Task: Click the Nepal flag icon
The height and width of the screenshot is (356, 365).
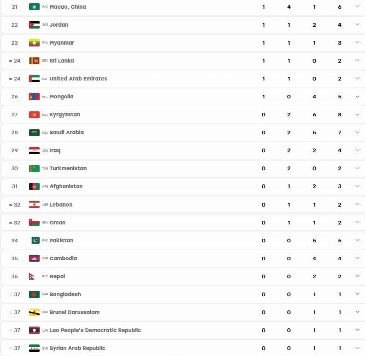Action: click(32, 276)
